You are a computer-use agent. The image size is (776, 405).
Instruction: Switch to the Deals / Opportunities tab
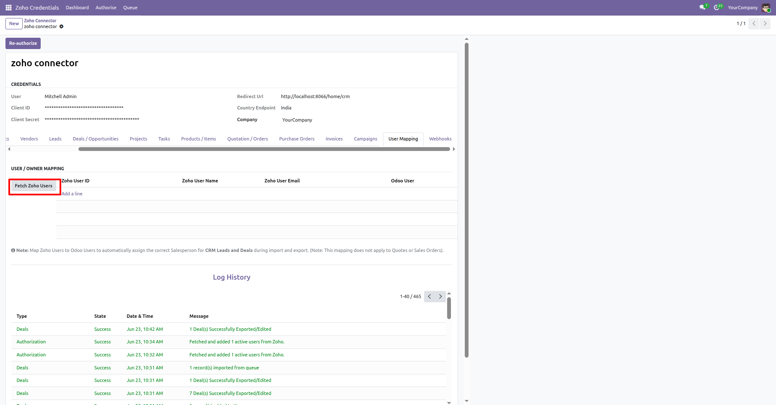point(96,139)
